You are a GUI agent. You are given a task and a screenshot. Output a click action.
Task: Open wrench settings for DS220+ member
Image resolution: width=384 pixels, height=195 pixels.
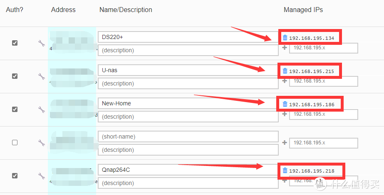pos(41,43)
